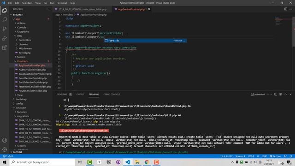Open Windows Start menu
Viewport: 295px width, 166px height.
click(x=5, y=162)
